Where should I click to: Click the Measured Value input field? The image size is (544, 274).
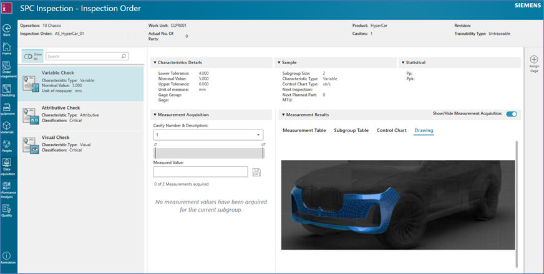(x=201, y=172)
